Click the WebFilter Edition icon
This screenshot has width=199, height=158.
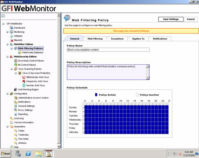(x=11, y=44)
